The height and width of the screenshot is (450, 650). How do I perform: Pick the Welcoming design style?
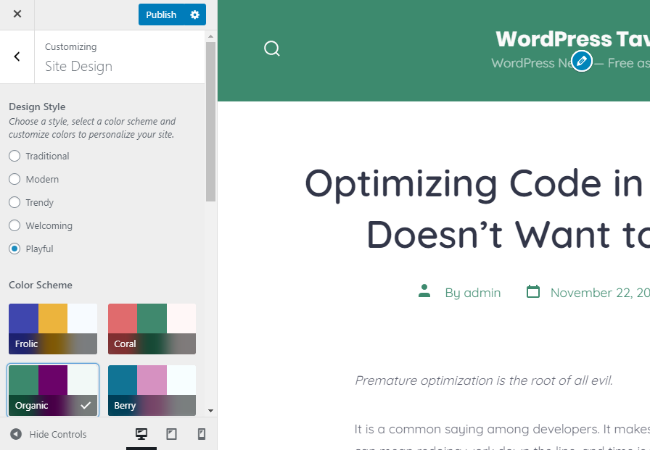click(15, 225)
